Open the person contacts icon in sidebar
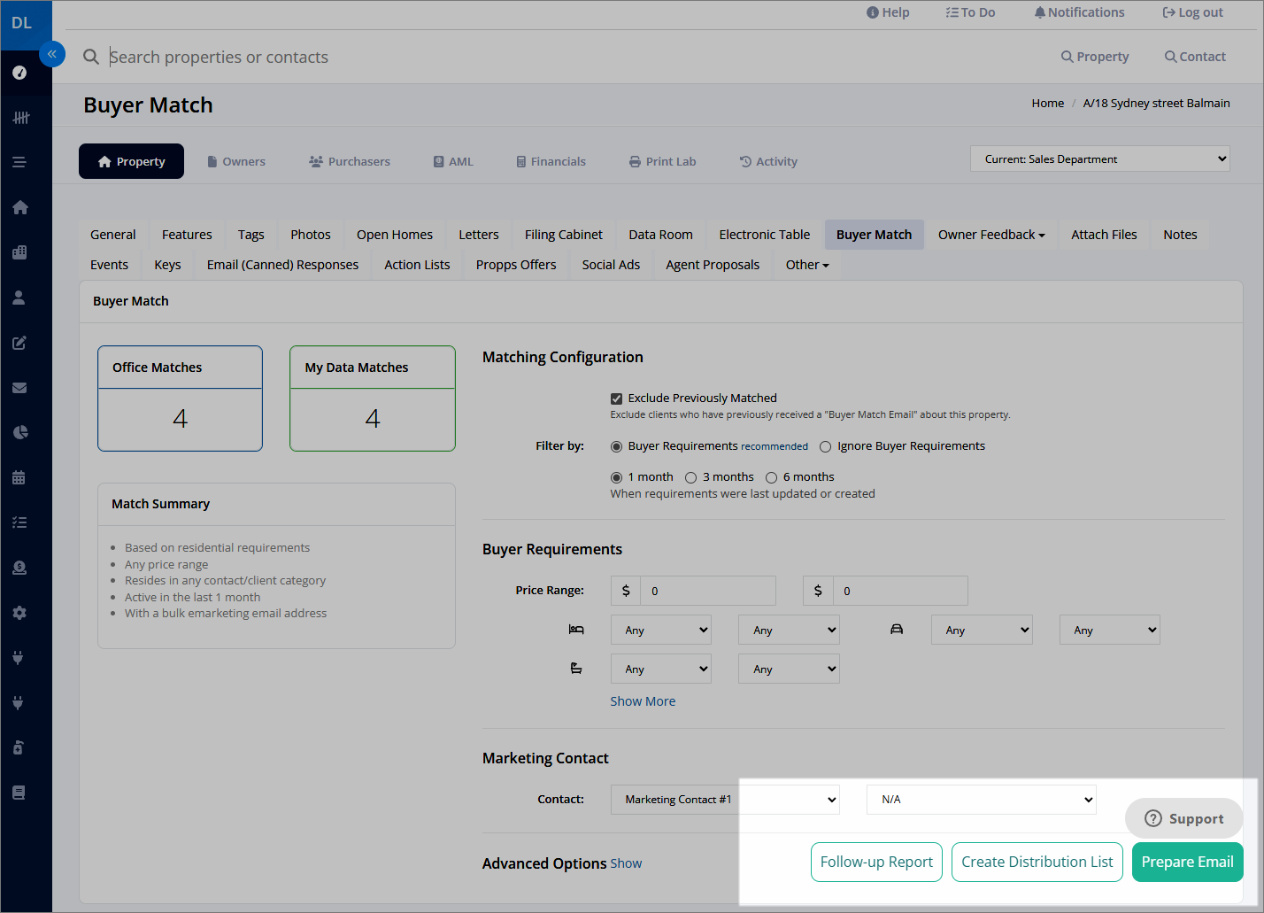Screen dimensions: 1264x913 [x=19, y=298]
